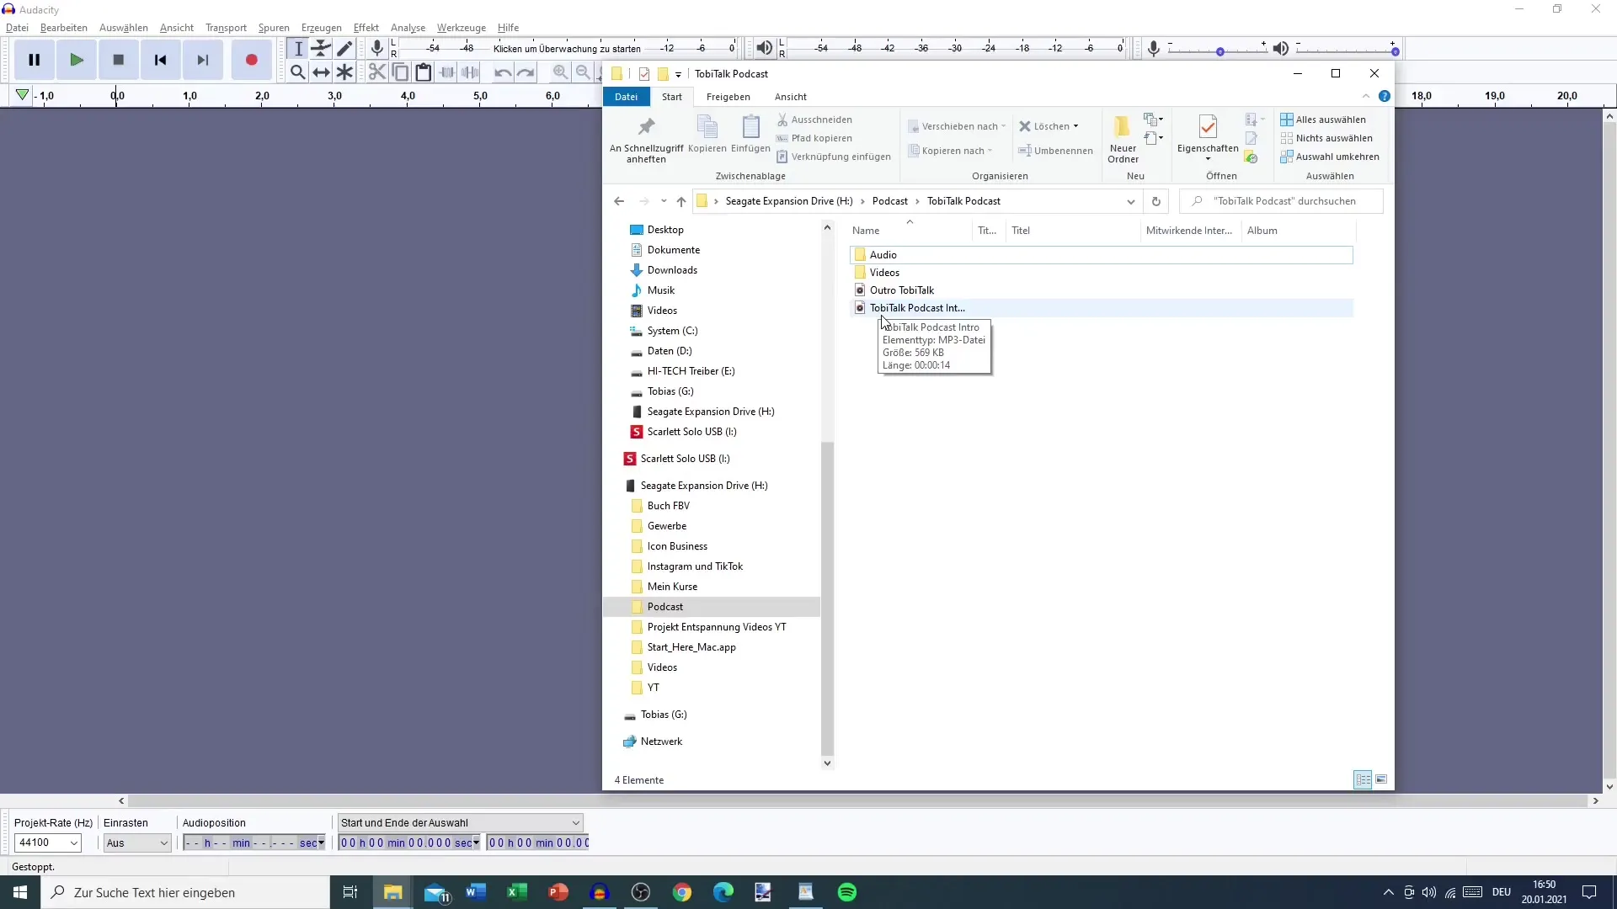Click the Windows Start button

(20, 892)
